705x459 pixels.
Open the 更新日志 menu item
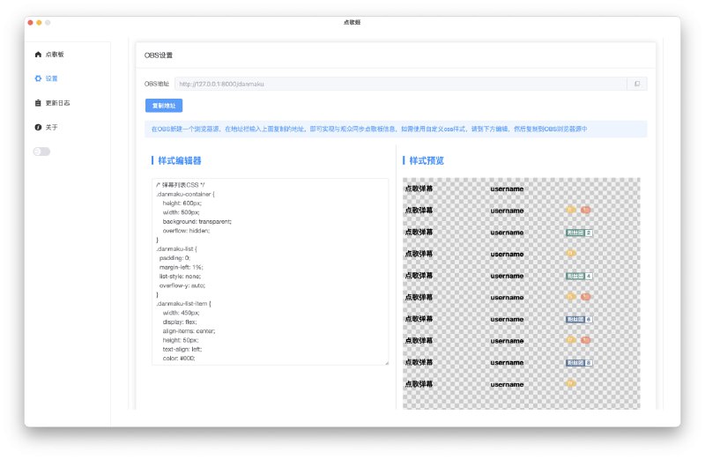(x=57, y=103)
